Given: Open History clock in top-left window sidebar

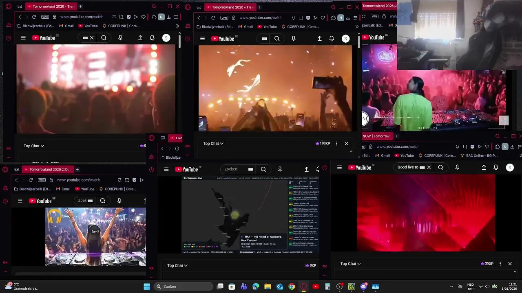Looking at the screenshot, I should point(9,38).
